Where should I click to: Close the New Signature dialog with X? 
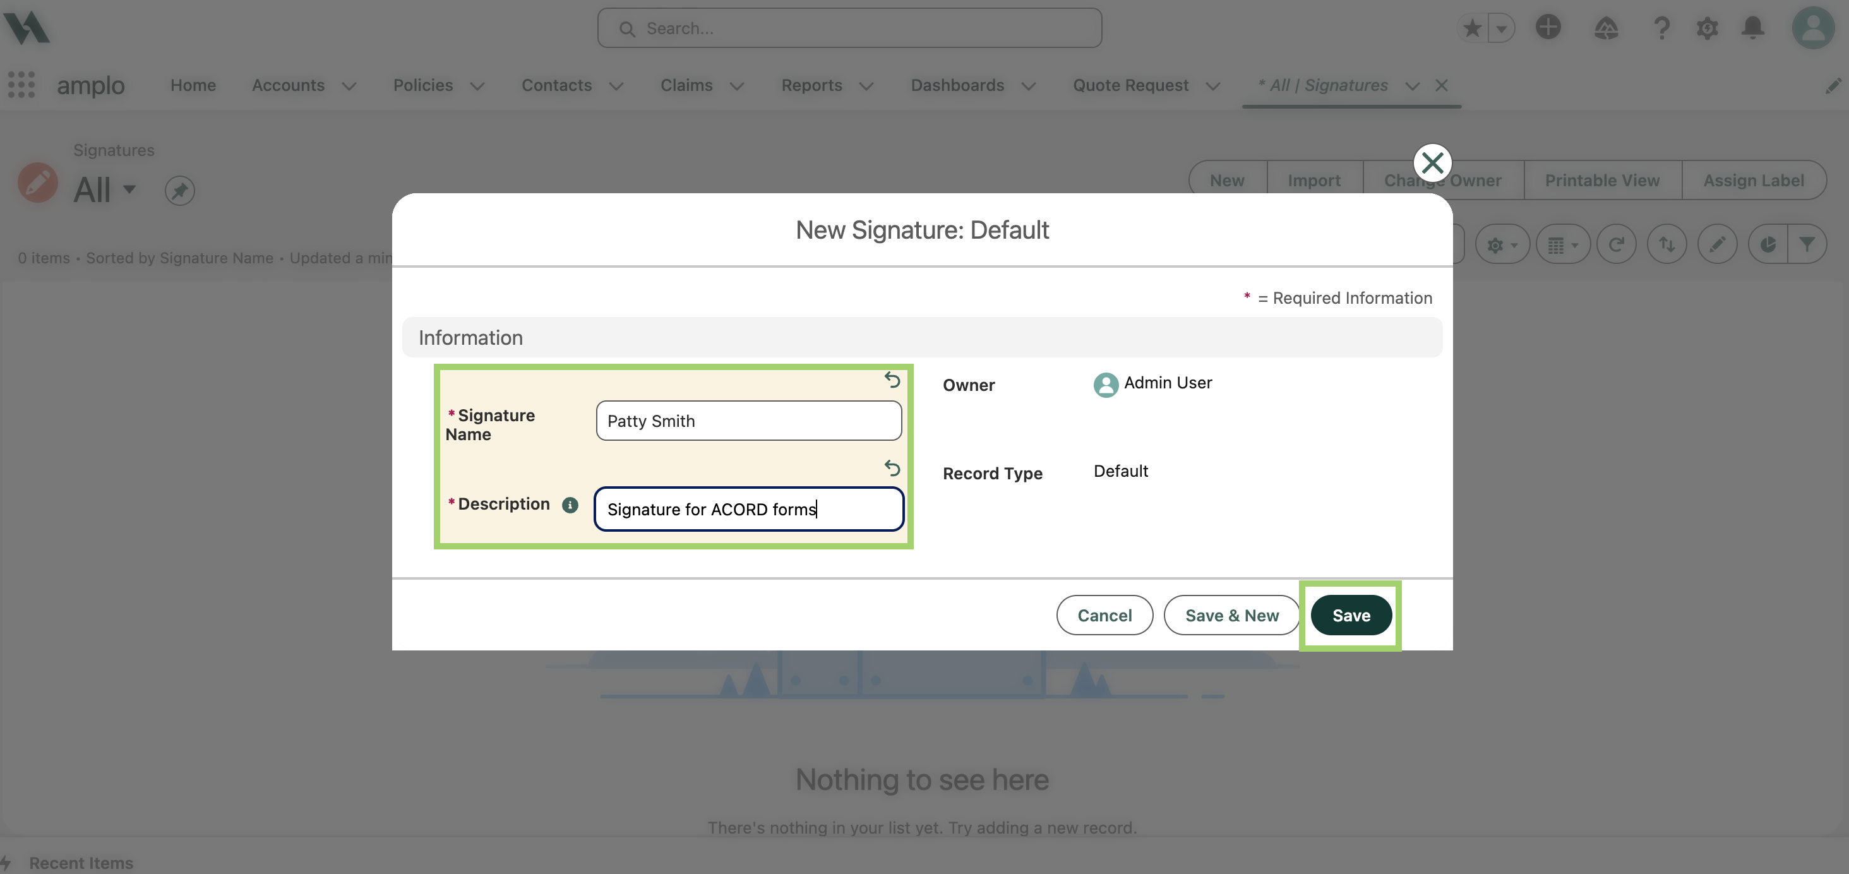click(1433, 163)
